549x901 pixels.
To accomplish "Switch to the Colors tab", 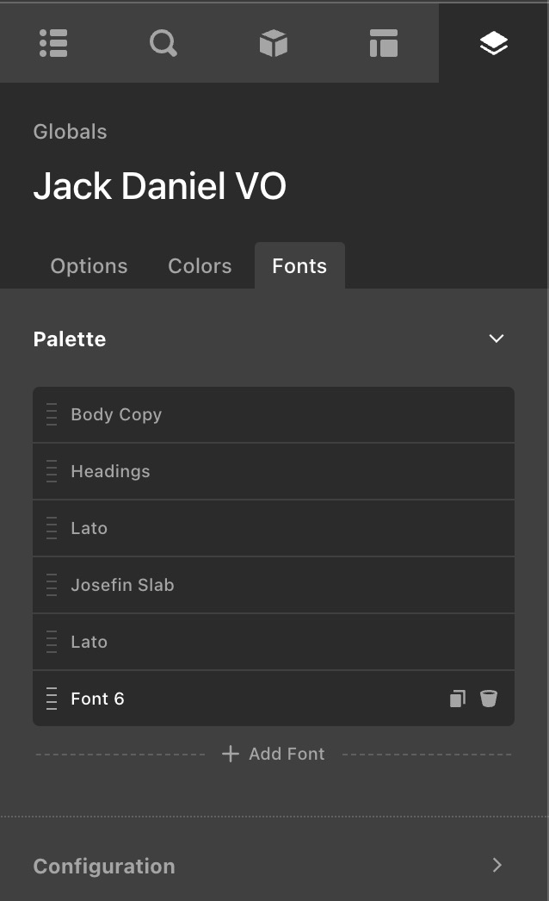I will coord(200,266).
